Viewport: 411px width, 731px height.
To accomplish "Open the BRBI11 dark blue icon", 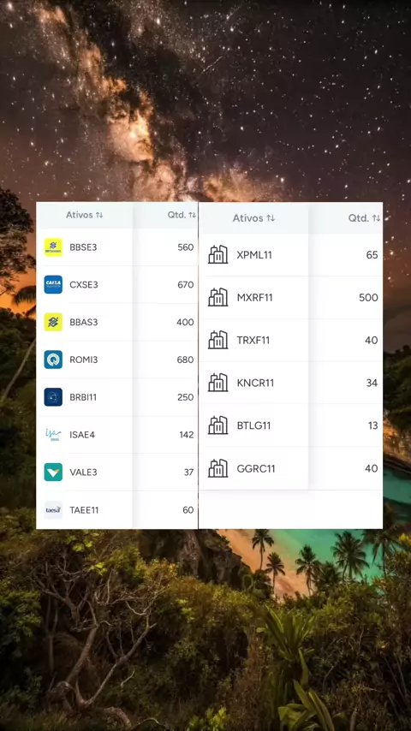I will [x=53, y=397].
